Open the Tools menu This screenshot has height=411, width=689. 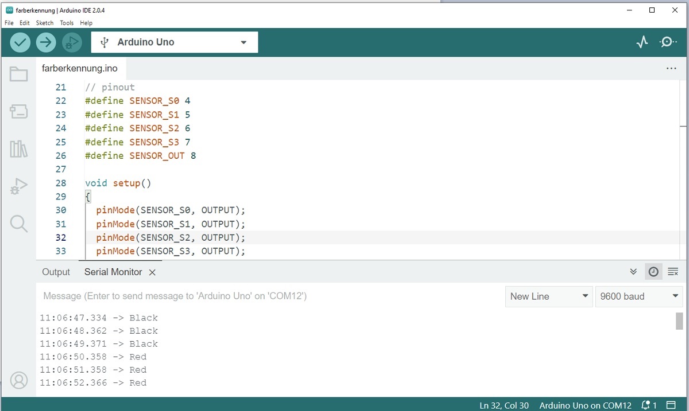tap(67, 23)
